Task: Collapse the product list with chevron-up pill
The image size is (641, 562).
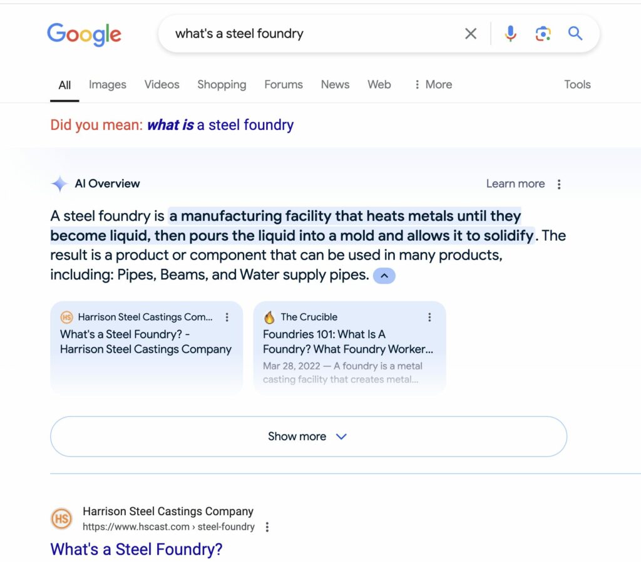Action: point(384,276)
